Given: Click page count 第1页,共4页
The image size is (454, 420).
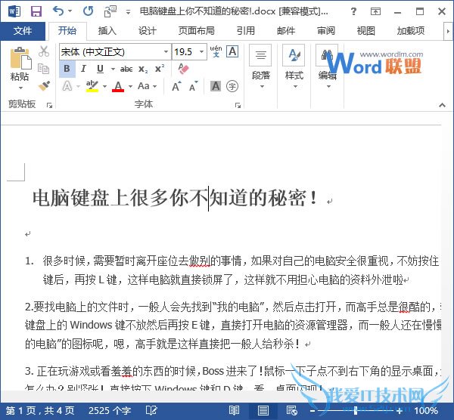Looking at the screenshot, I should click(x=40, y=410).
